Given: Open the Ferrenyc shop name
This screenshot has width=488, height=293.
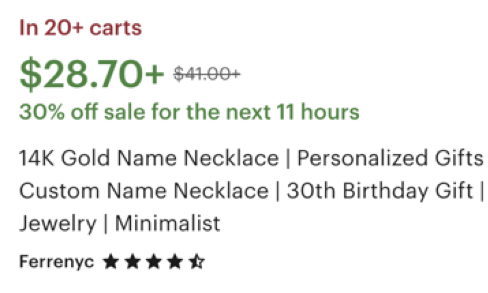Looking at the screenshot, I should click(x=57, y=262).
